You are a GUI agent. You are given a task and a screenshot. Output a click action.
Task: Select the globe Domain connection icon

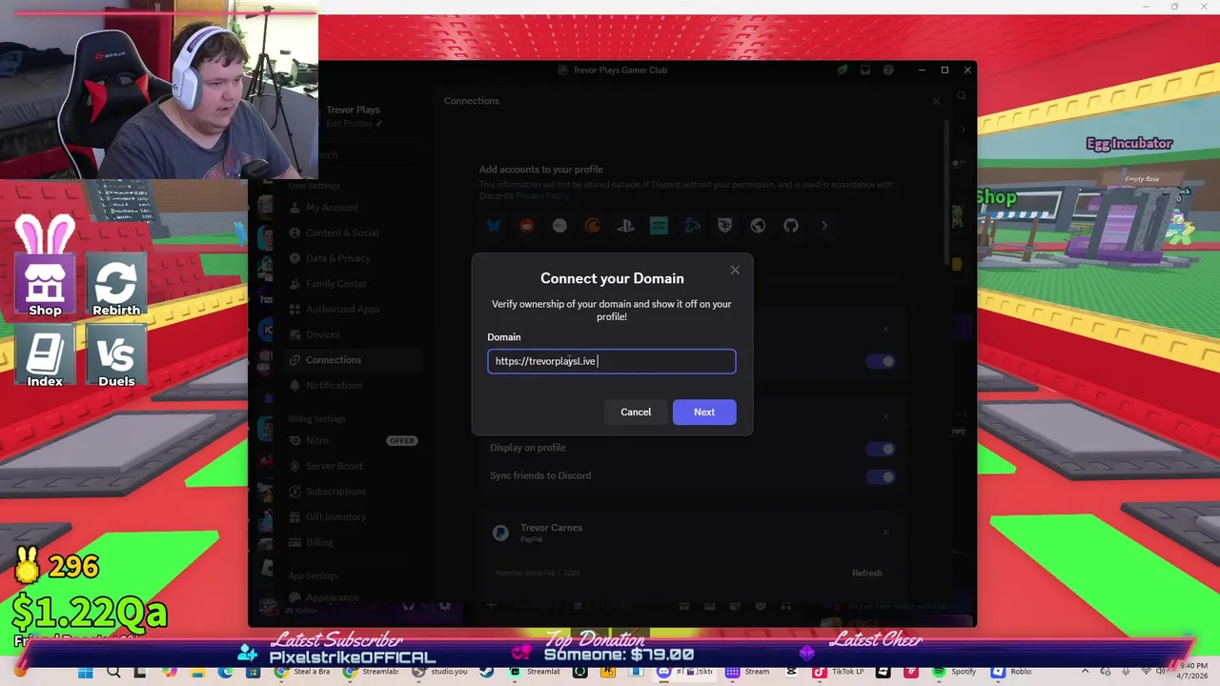[758, 226]
